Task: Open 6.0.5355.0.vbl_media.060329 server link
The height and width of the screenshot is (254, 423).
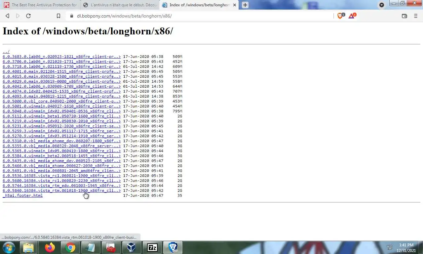Action: point(62,146)
